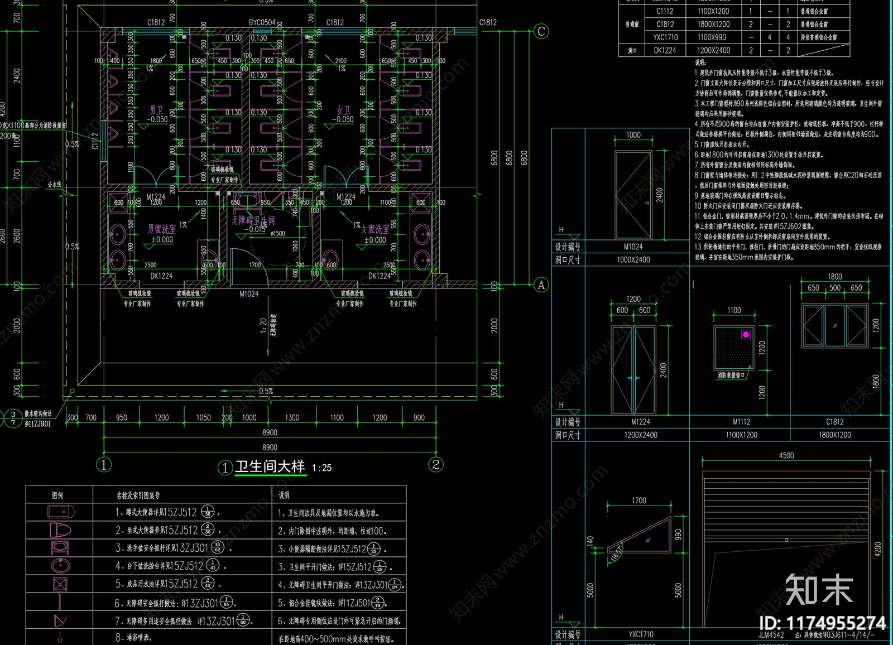
Task: Select legend row '4、台下盆洗脸台详见15ZJ512'
Action: click(170, 566)
